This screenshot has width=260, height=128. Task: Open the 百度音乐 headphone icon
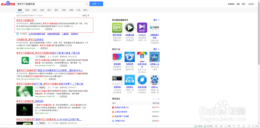click(130, 80)
